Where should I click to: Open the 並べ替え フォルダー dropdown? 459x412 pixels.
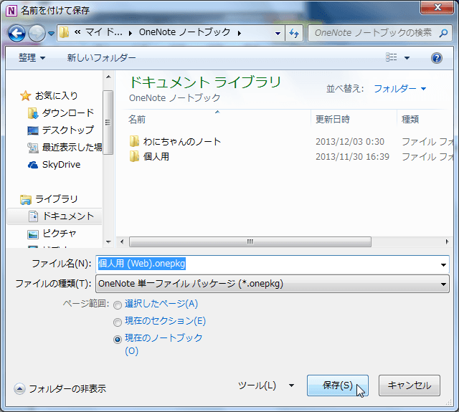(400, 89)
